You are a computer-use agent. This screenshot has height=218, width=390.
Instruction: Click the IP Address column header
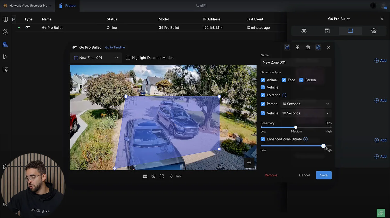click(x=212, y=19)
